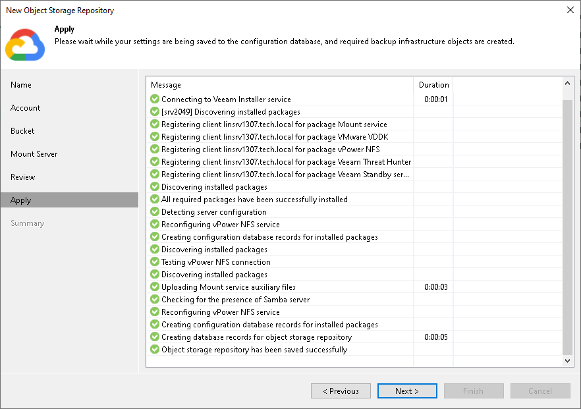Image resolution: width=581 pixels, height=409 pixels.
Task: Switch to the Bucket step
Action: 22,131
